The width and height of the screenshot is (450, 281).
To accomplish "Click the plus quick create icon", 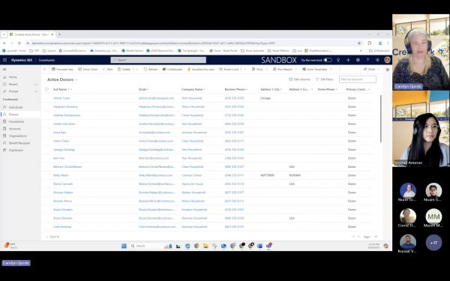I will (x=348, y=60).
